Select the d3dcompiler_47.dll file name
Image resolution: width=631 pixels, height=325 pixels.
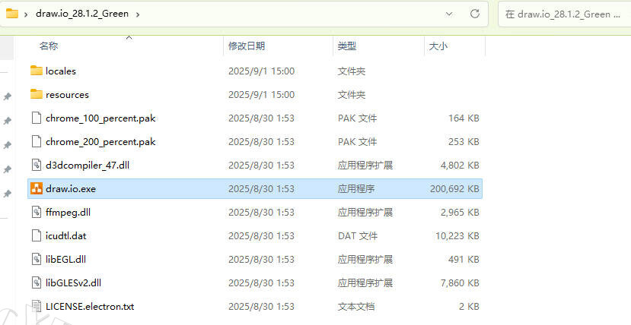88,166
